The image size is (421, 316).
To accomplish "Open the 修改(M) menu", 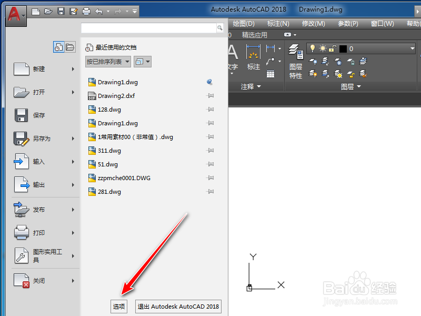I will point(313,24).
